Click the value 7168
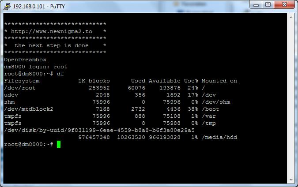Viewport: 298px width, 187px height. [103, 109]
